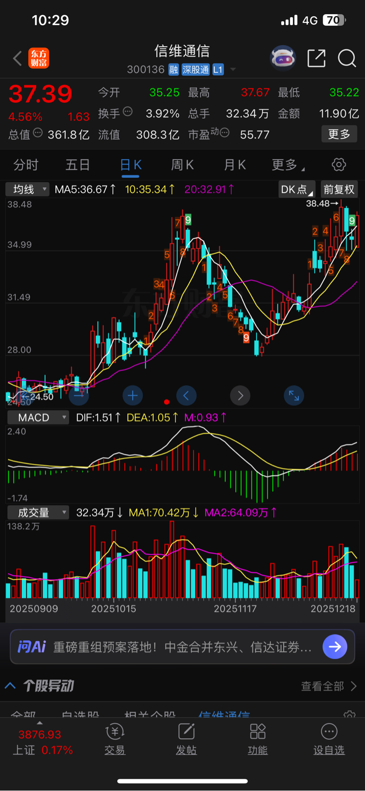Move chart left with arrow button
Viewport: 365px width, 791px height.
186,395
